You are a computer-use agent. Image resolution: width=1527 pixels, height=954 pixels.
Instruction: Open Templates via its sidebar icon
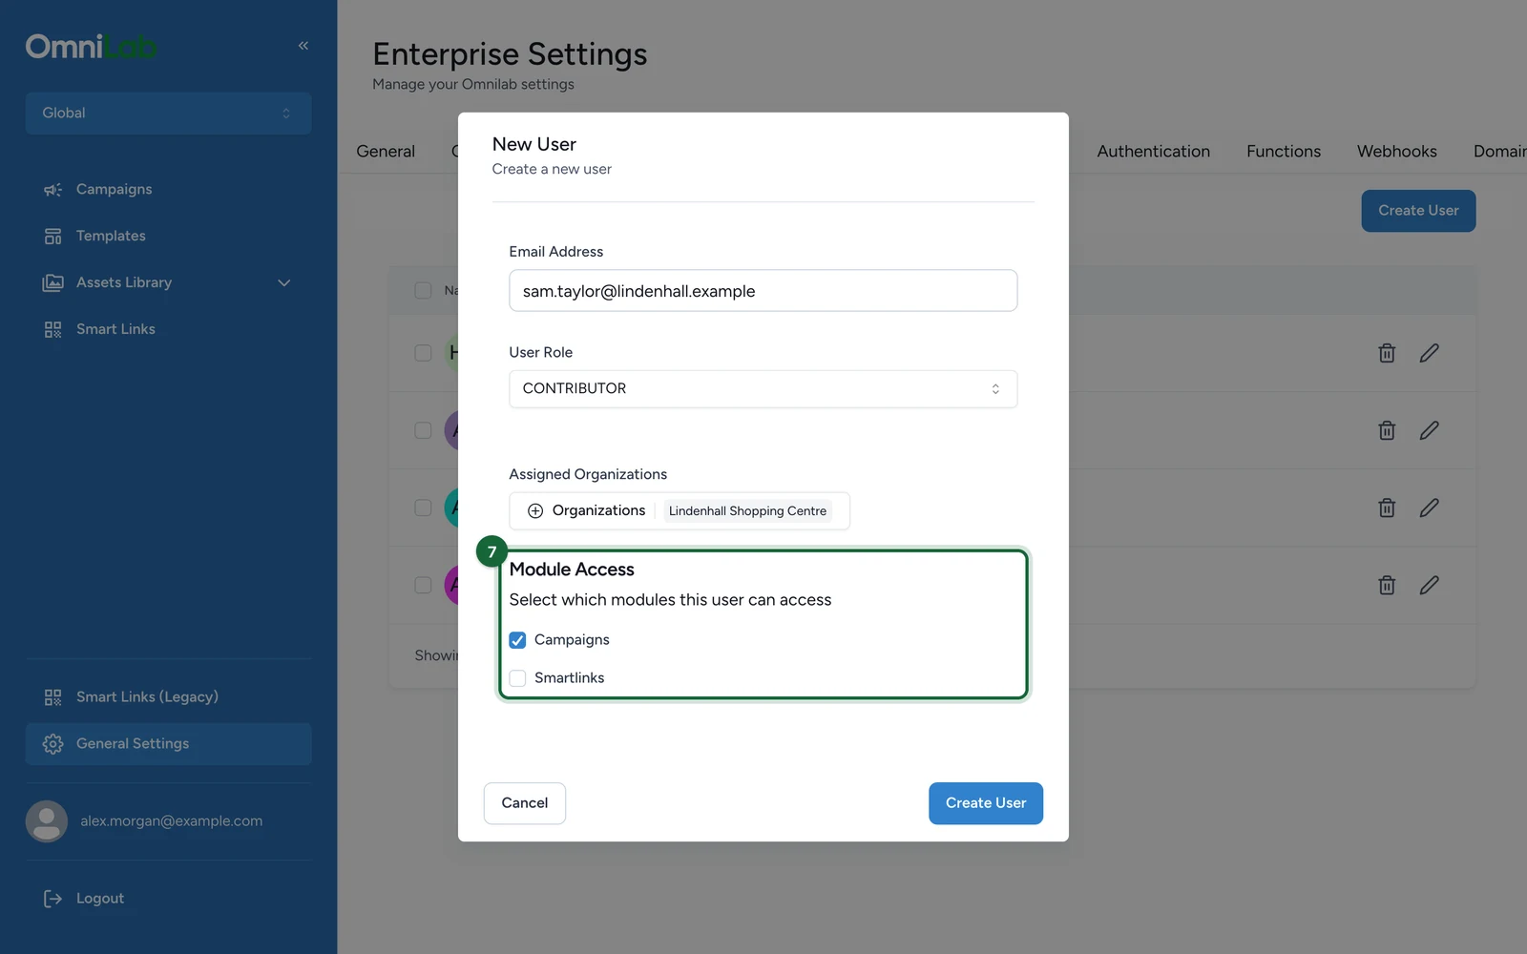pyautogui.click(x=52, y=237)
